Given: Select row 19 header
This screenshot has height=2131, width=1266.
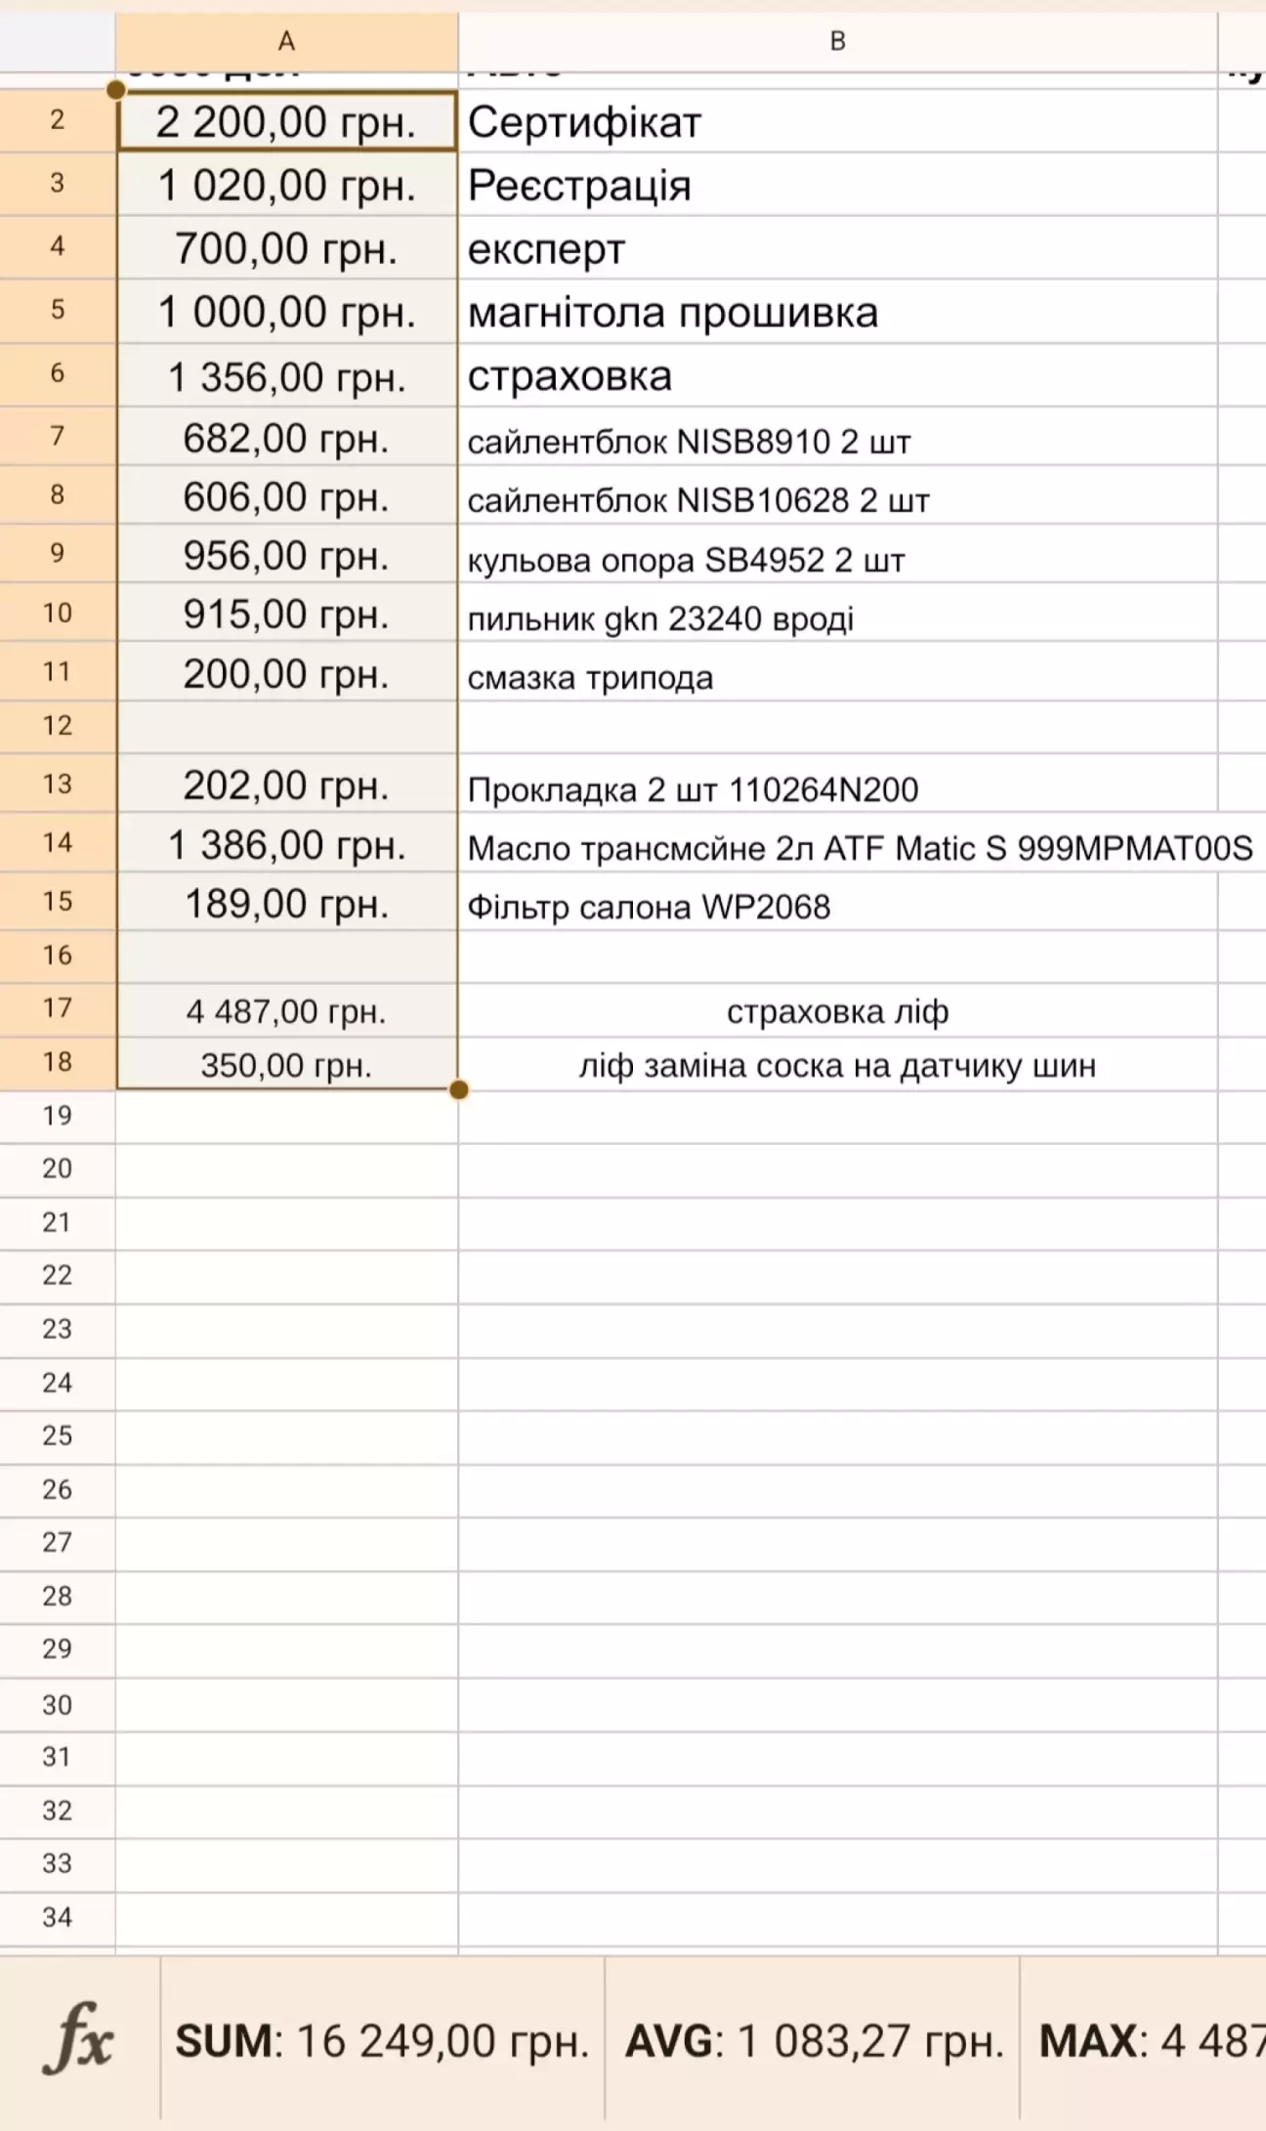Looking at the screenshot, I should coord(57,1116).
